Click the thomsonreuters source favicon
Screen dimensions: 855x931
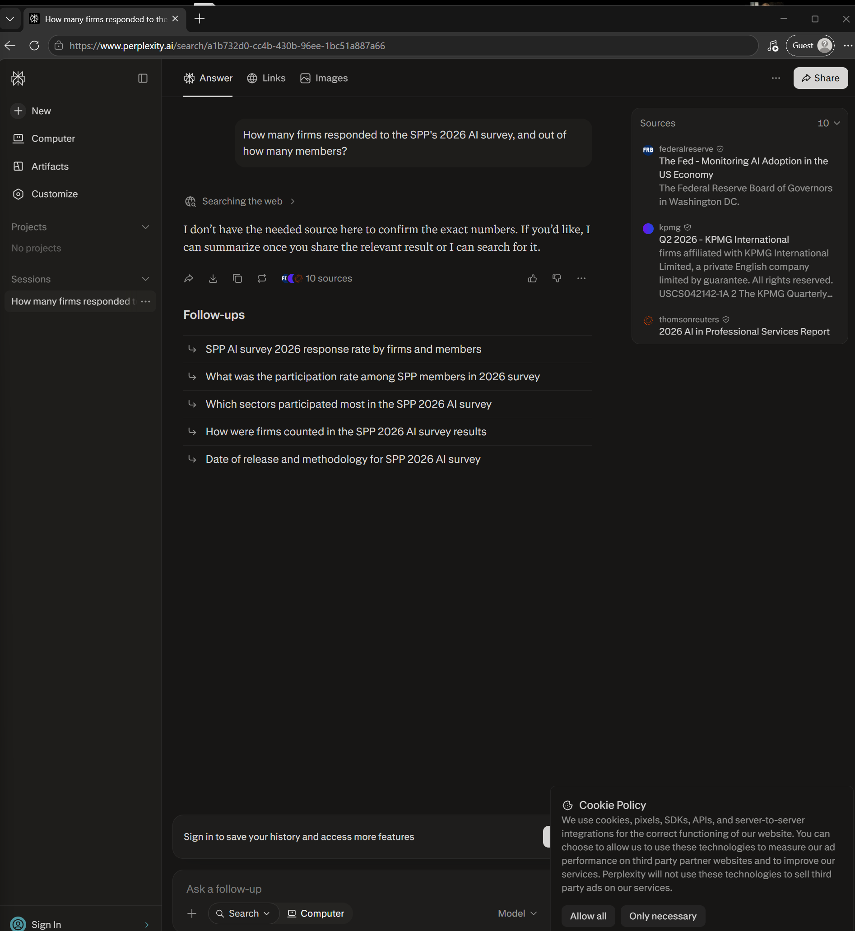tap(648, 320)
